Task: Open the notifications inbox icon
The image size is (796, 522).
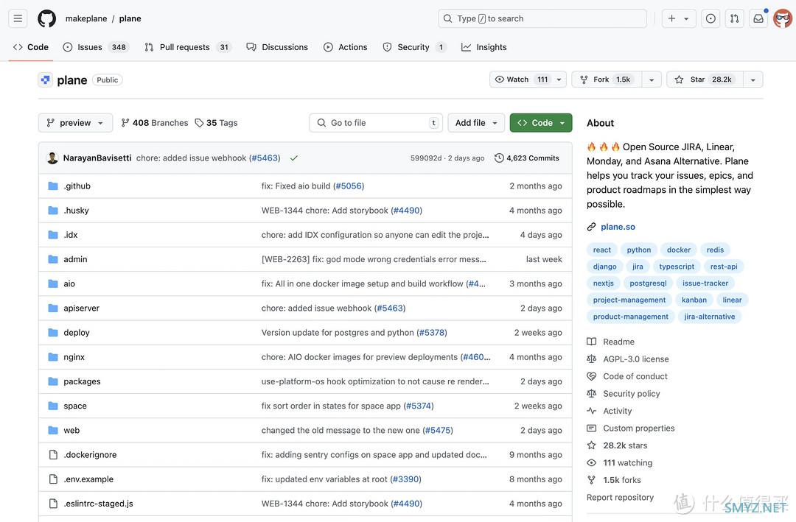Action: point(758,18)
